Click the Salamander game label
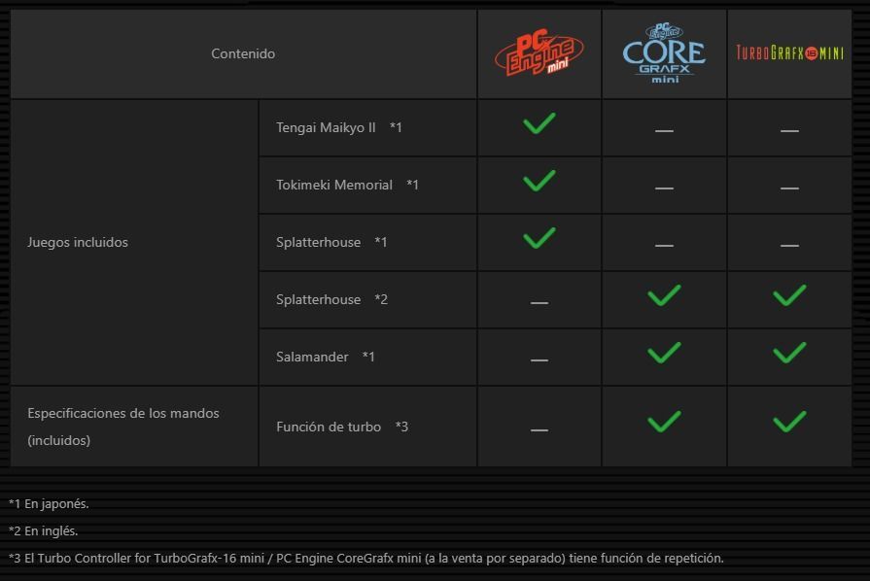Viewport: 870px width, 581px height. [x=312, y=357]
